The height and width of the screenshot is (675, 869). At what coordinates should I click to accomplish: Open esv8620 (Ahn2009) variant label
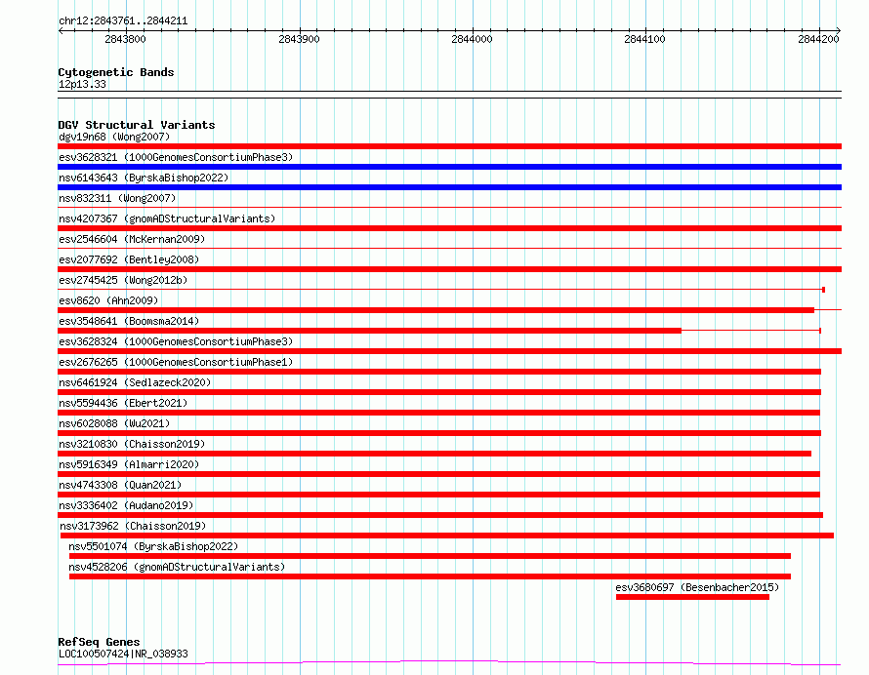coord(108,300)
